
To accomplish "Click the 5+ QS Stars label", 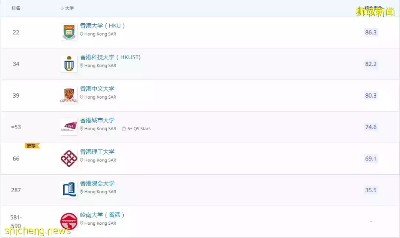I will (x=139, y=129).
